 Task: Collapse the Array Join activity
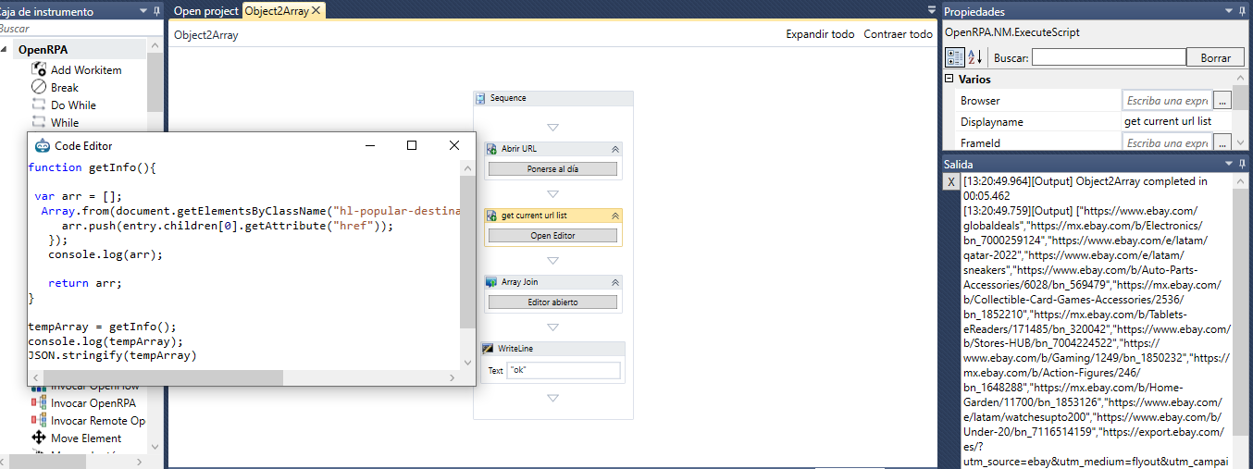tap(614, 282)
